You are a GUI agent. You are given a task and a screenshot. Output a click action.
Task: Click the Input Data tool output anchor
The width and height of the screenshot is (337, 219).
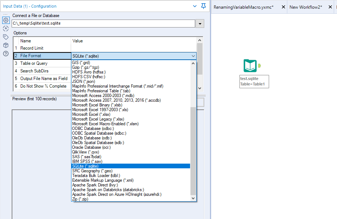pos(259,66)
